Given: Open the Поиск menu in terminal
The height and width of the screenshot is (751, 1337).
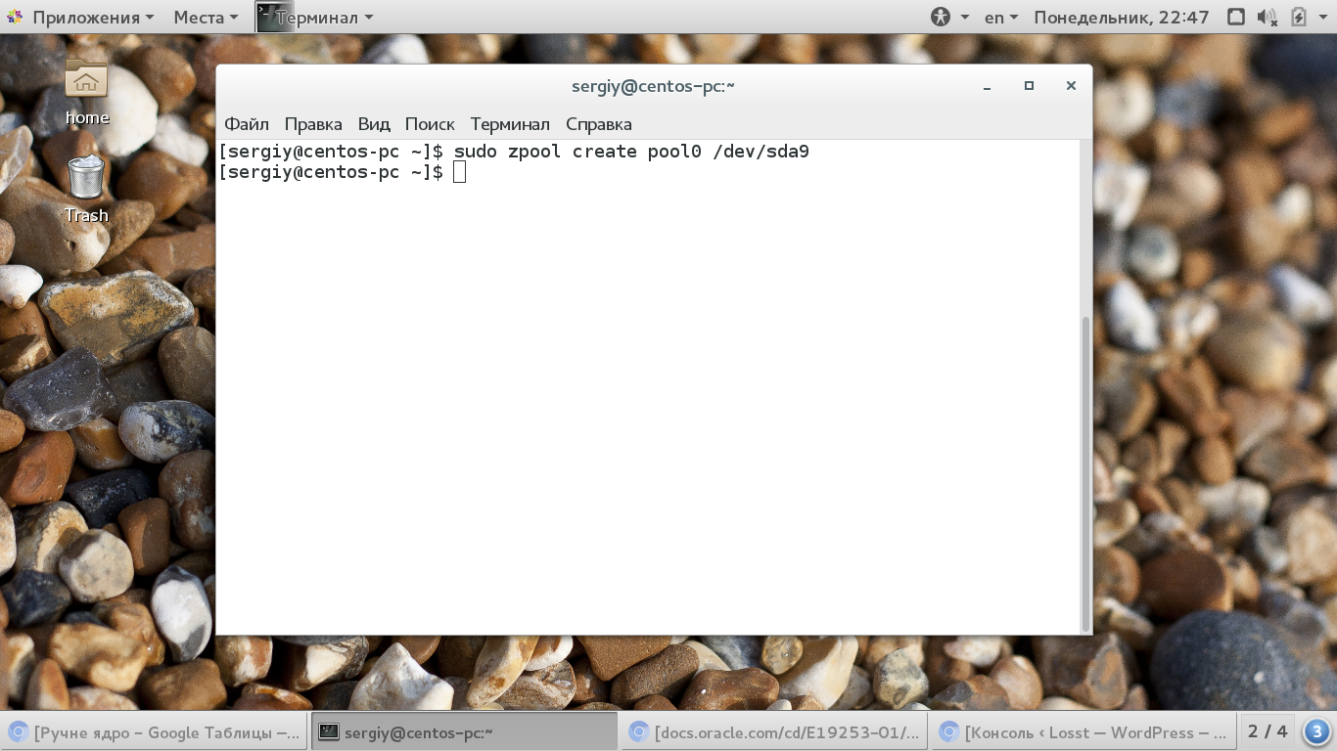Looking at the screenshot, I should point(430,124).
